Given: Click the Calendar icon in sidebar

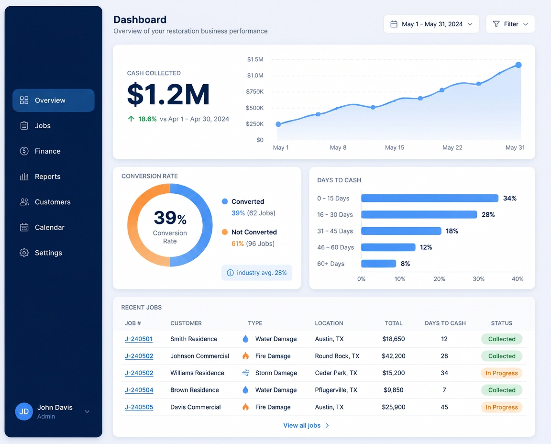Looking at the screenshot, I should (x=24, y=227).
